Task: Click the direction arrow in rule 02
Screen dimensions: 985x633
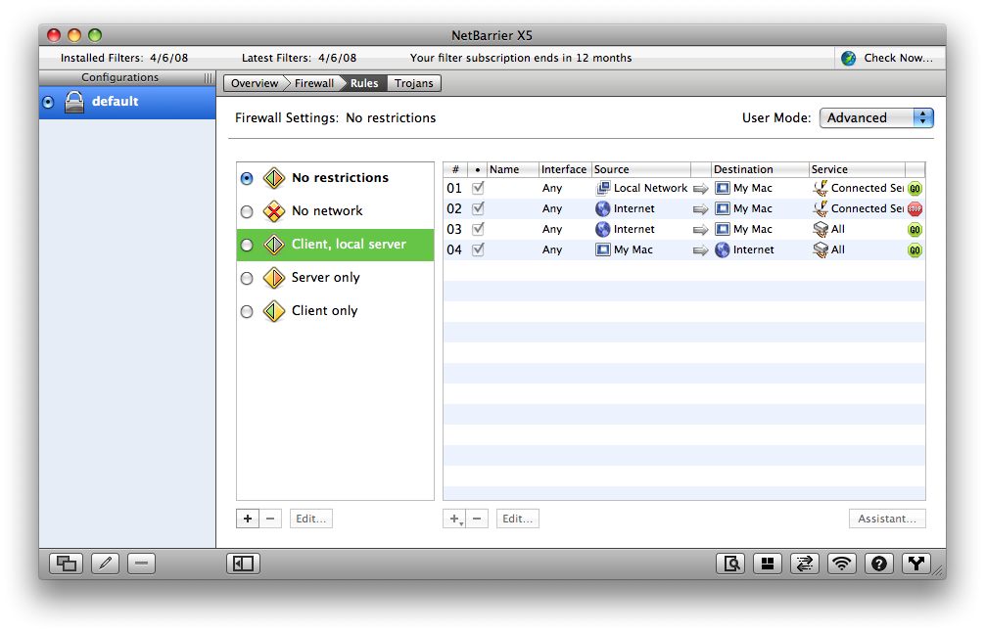Action: (700, 209)
